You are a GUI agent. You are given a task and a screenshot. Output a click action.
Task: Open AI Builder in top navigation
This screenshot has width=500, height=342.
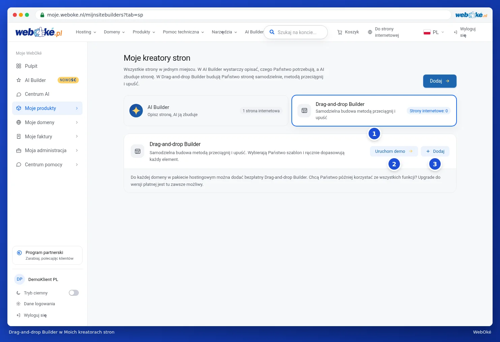click(x=254, y=32)
